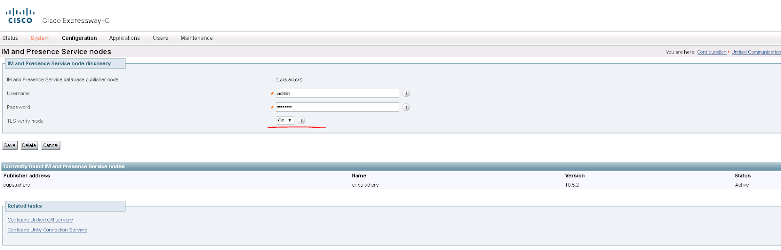The width and height of the screenshot is (781, 250).
Task: Click the Version column header
Action: coord(575,176)
